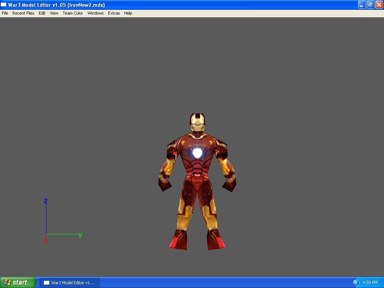Screen dimensions: 384x288
Task: Click the application icon in title bar
Action: point(3,4)
